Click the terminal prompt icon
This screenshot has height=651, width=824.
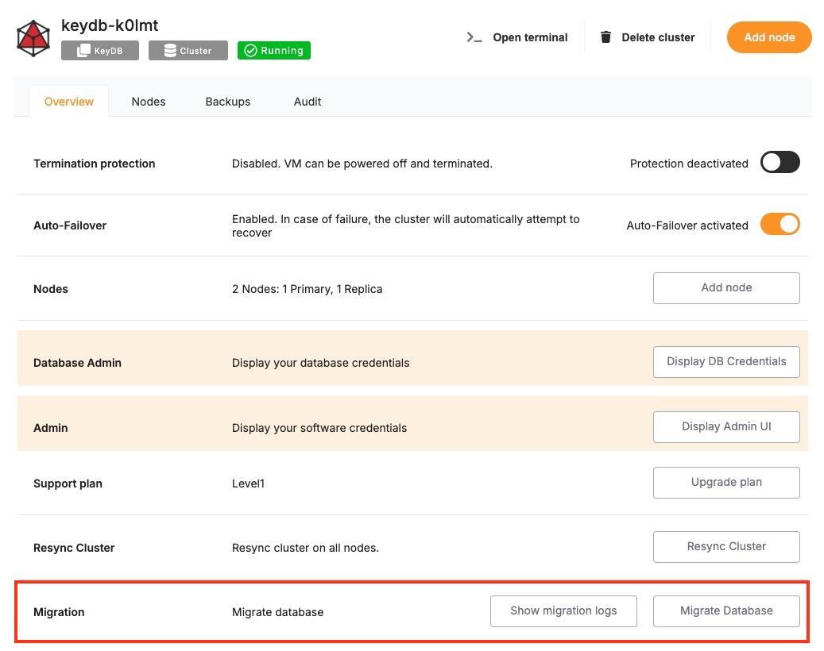click(474, 37)
